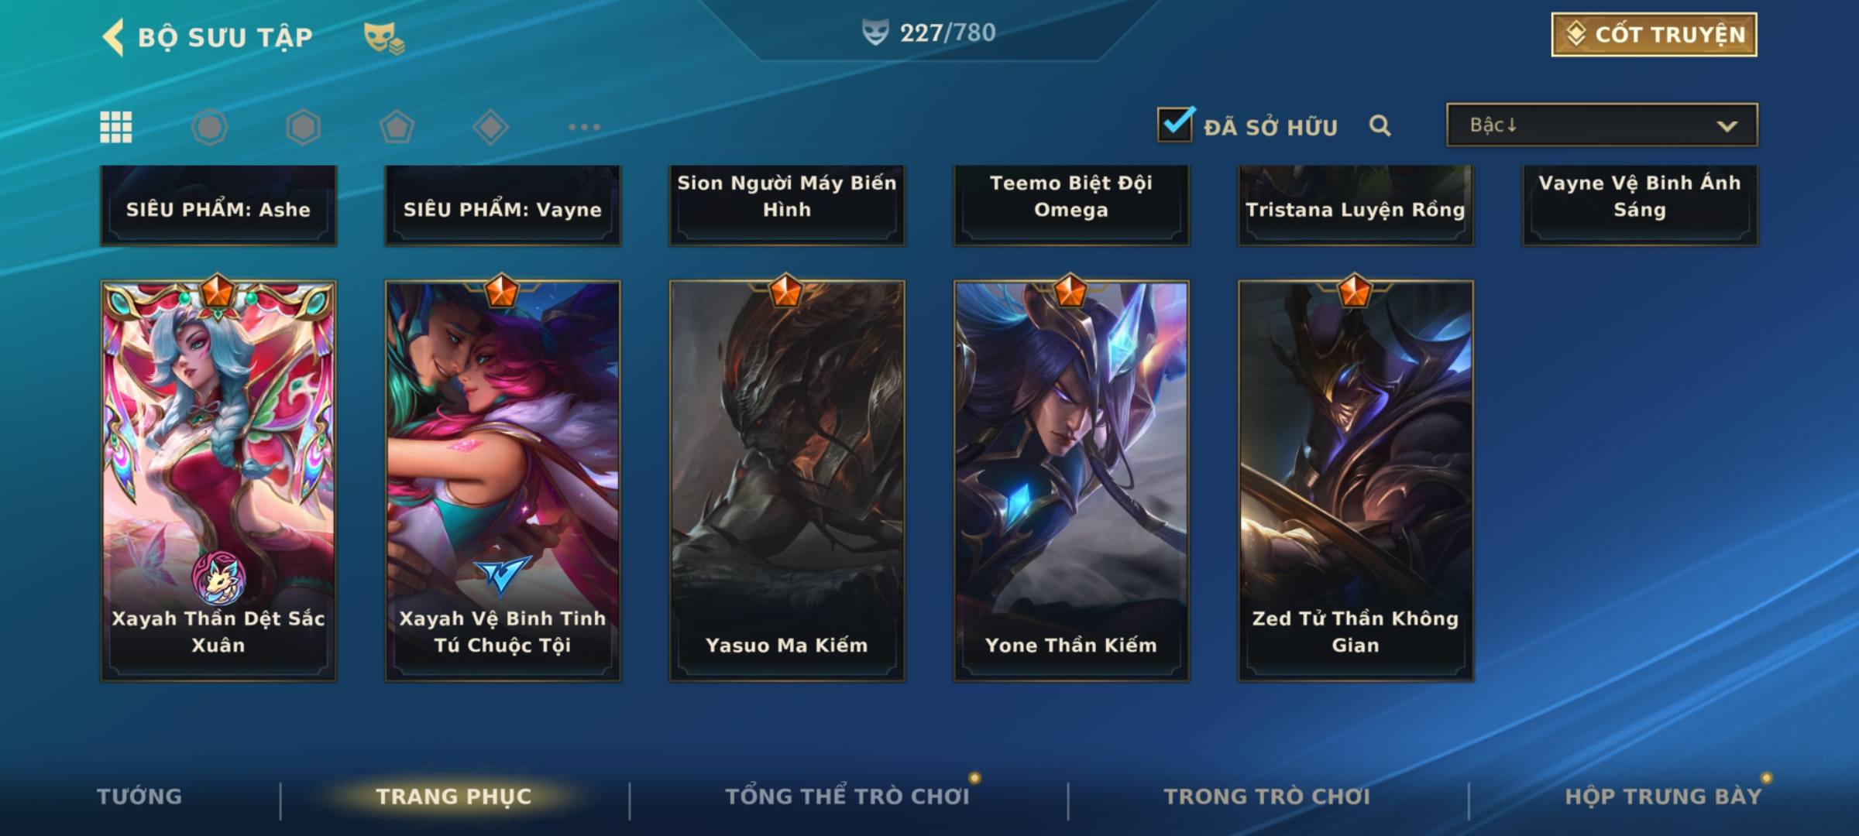Filter skins by hexagon rarity icon
This screenshot has height=836, width=1859.
pyautogui.click(x=303, y=127)
